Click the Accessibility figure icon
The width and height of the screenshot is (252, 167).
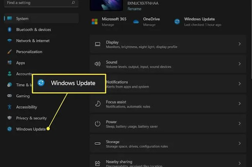(x=9, y=107)
